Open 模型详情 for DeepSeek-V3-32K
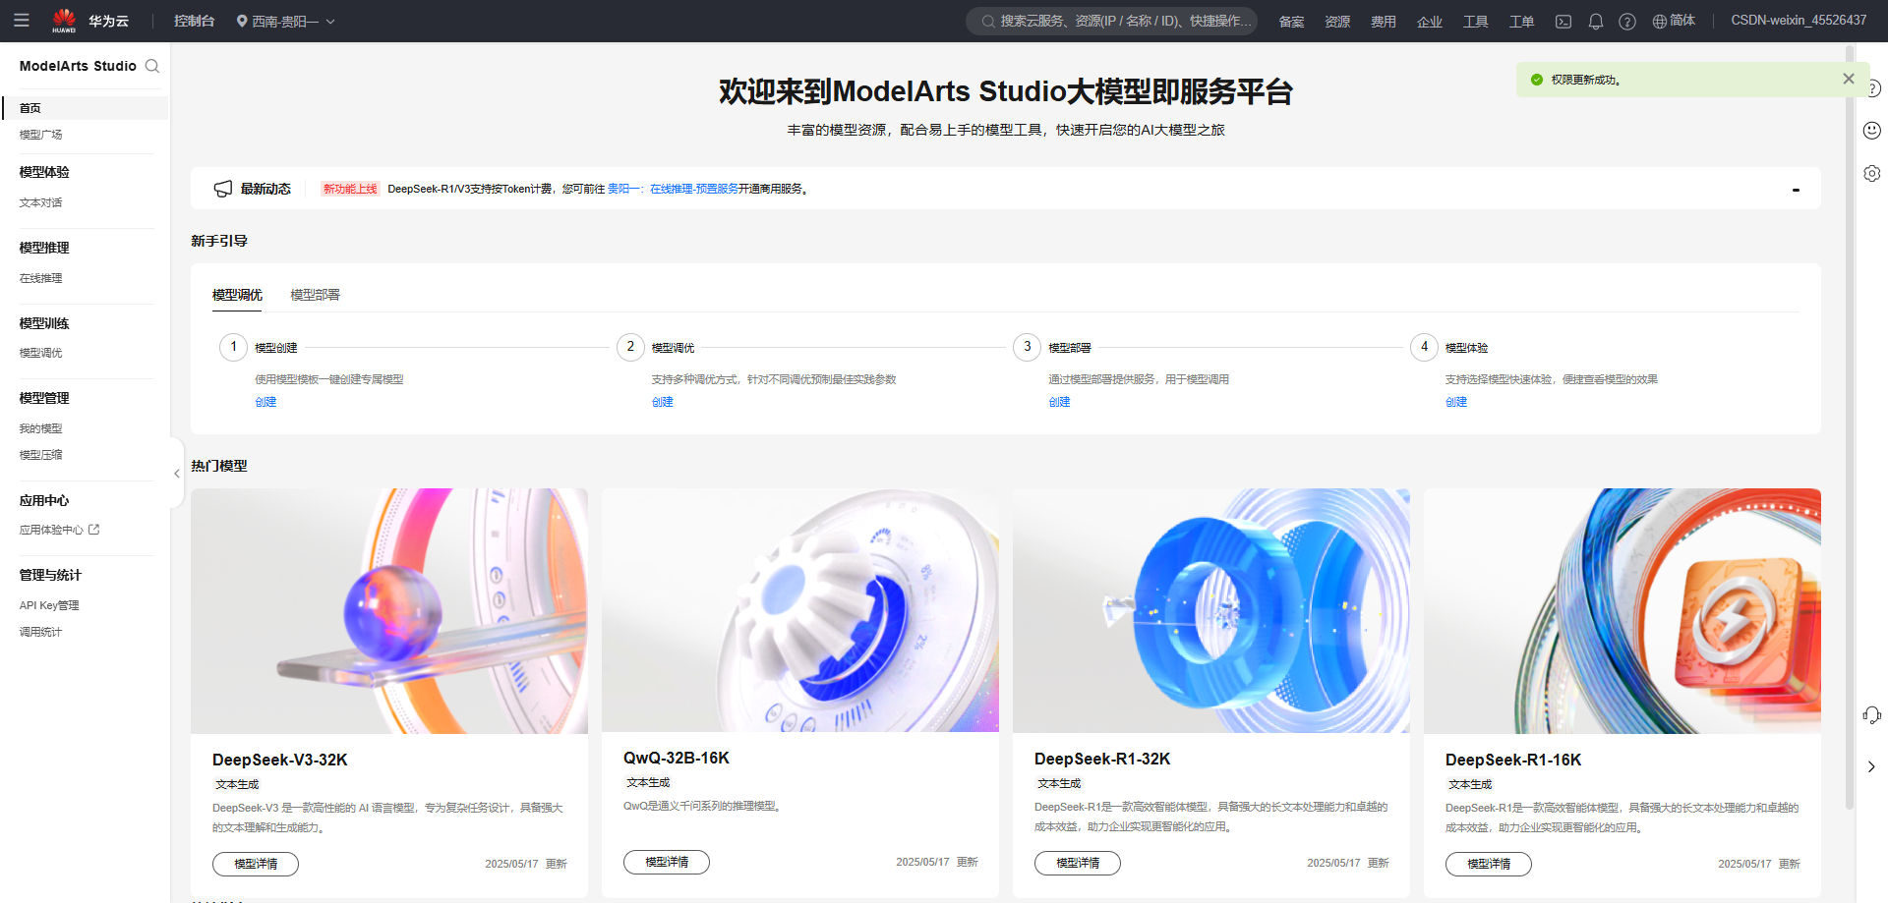The image size is (1888, 903). coord(256,864)
